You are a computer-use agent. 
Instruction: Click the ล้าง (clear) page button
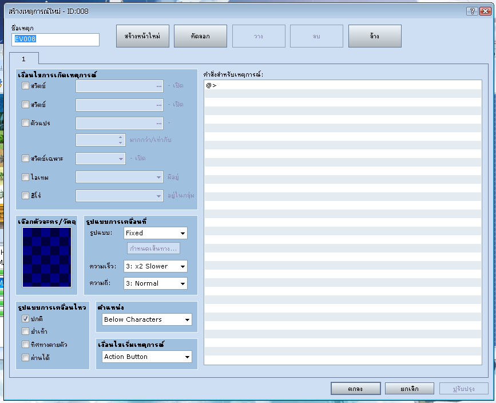point(375,36)
